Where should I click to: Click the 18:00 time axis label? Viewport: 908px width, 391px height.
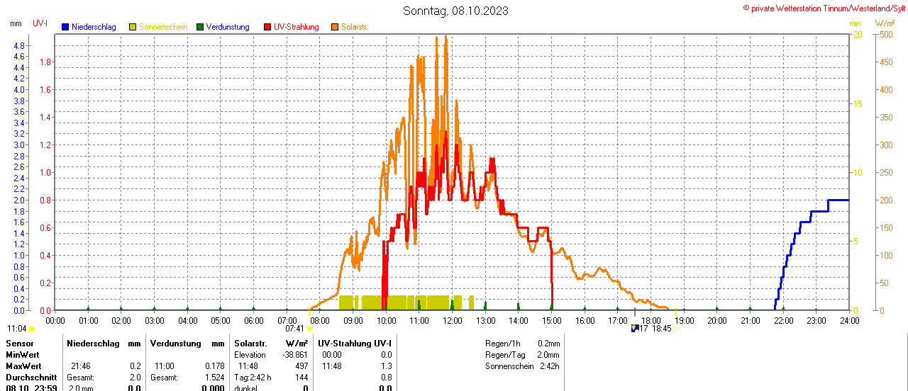(x=650, y=320)
